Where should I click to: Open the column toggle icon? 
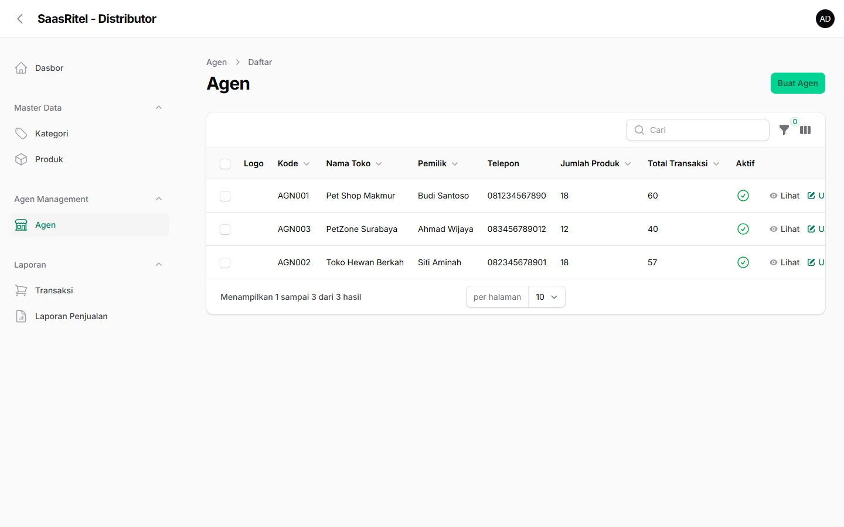[805, 130]
